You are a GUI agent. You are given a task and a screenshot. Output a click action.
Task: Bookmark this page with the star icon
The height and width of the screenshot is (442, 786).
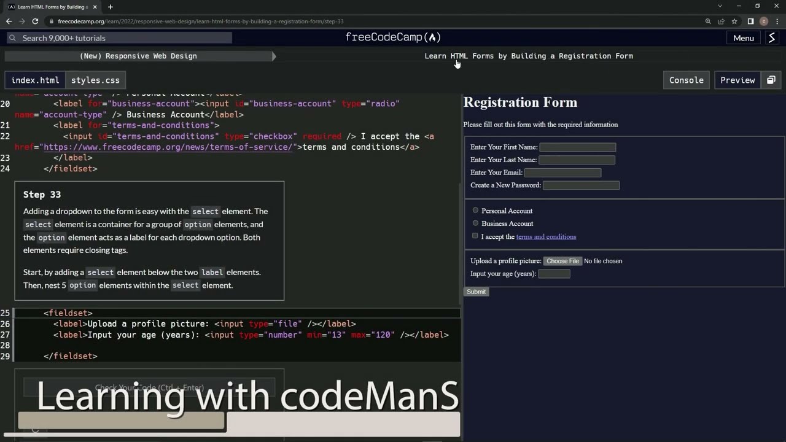734,21
